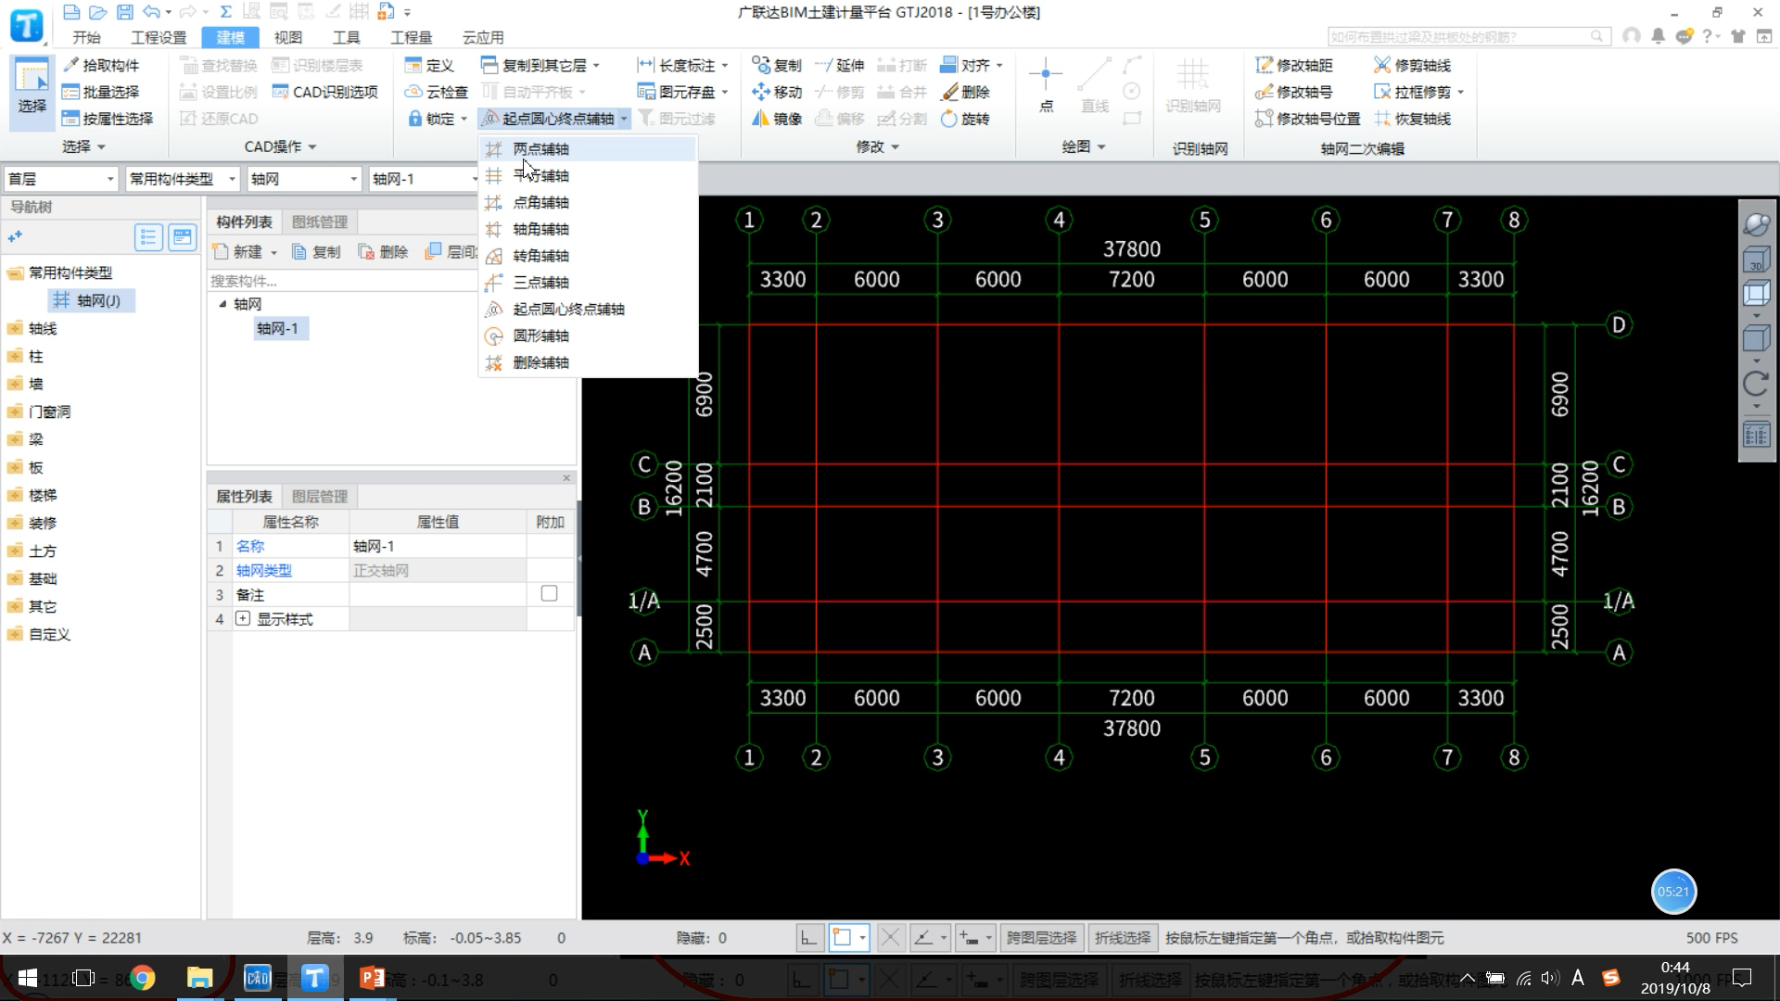
Task: Switch nav tree to list view icon
Action: point(148,237)
